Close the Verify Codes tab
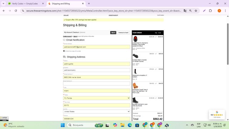This screenshot has height=129, width=229. tap(43, 4)
